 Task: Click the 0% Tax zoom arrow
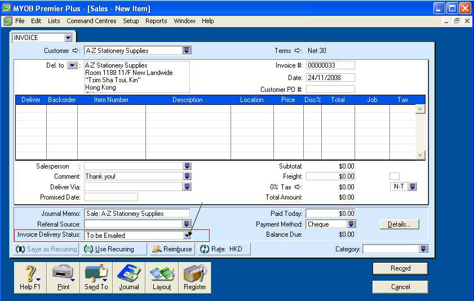point(298,187)
